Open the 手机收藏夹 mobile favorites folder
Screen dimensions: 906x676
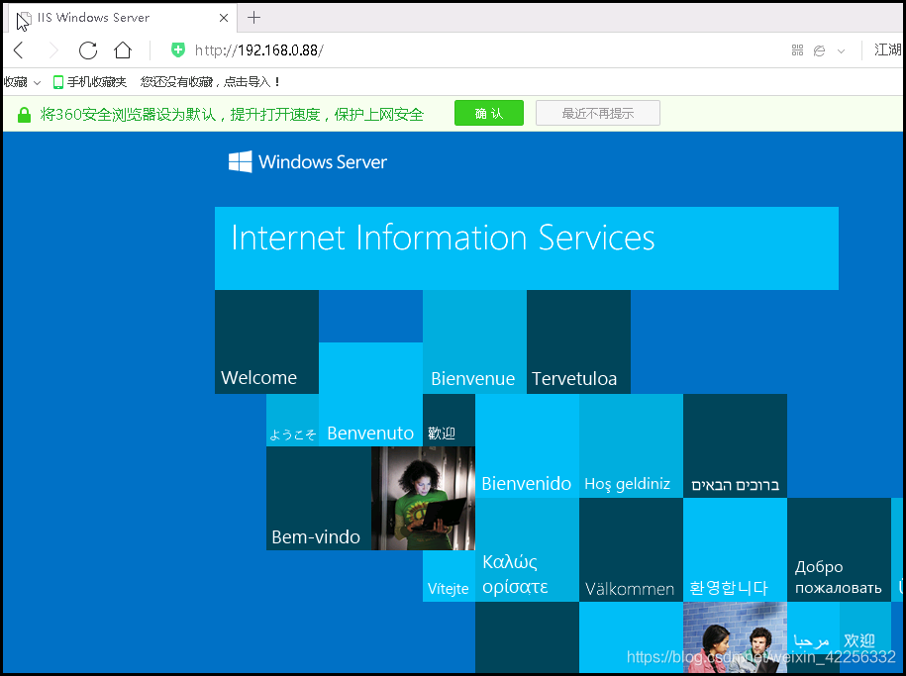click(89, 82)
